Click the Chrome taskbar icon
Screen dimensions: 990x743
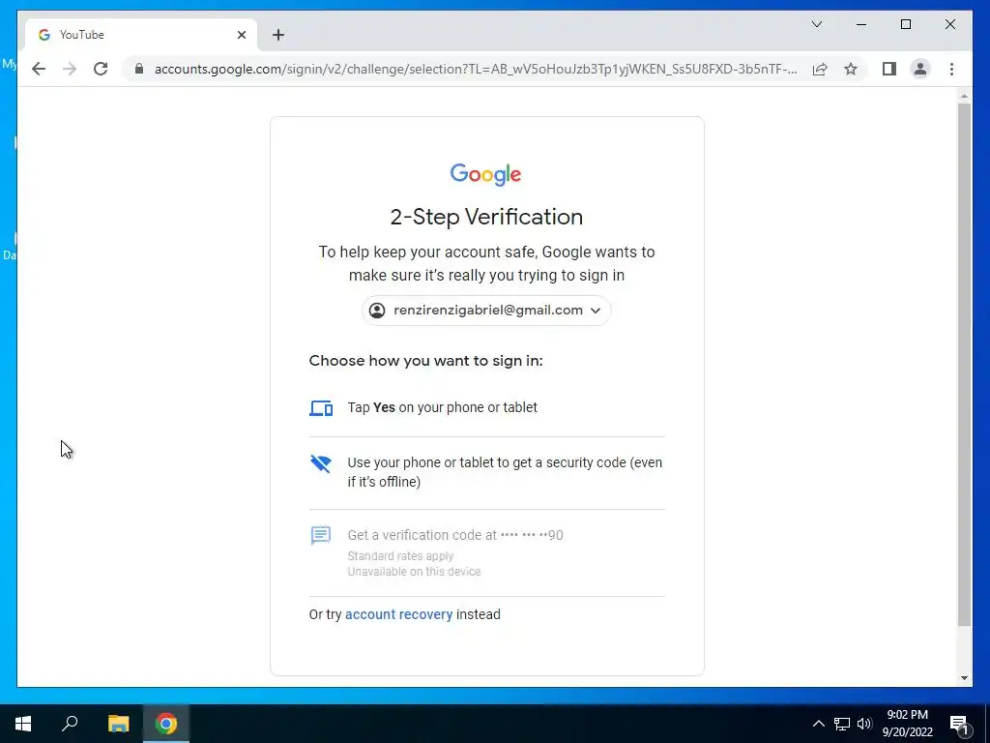pyautogui.click(x=166, y=724)
